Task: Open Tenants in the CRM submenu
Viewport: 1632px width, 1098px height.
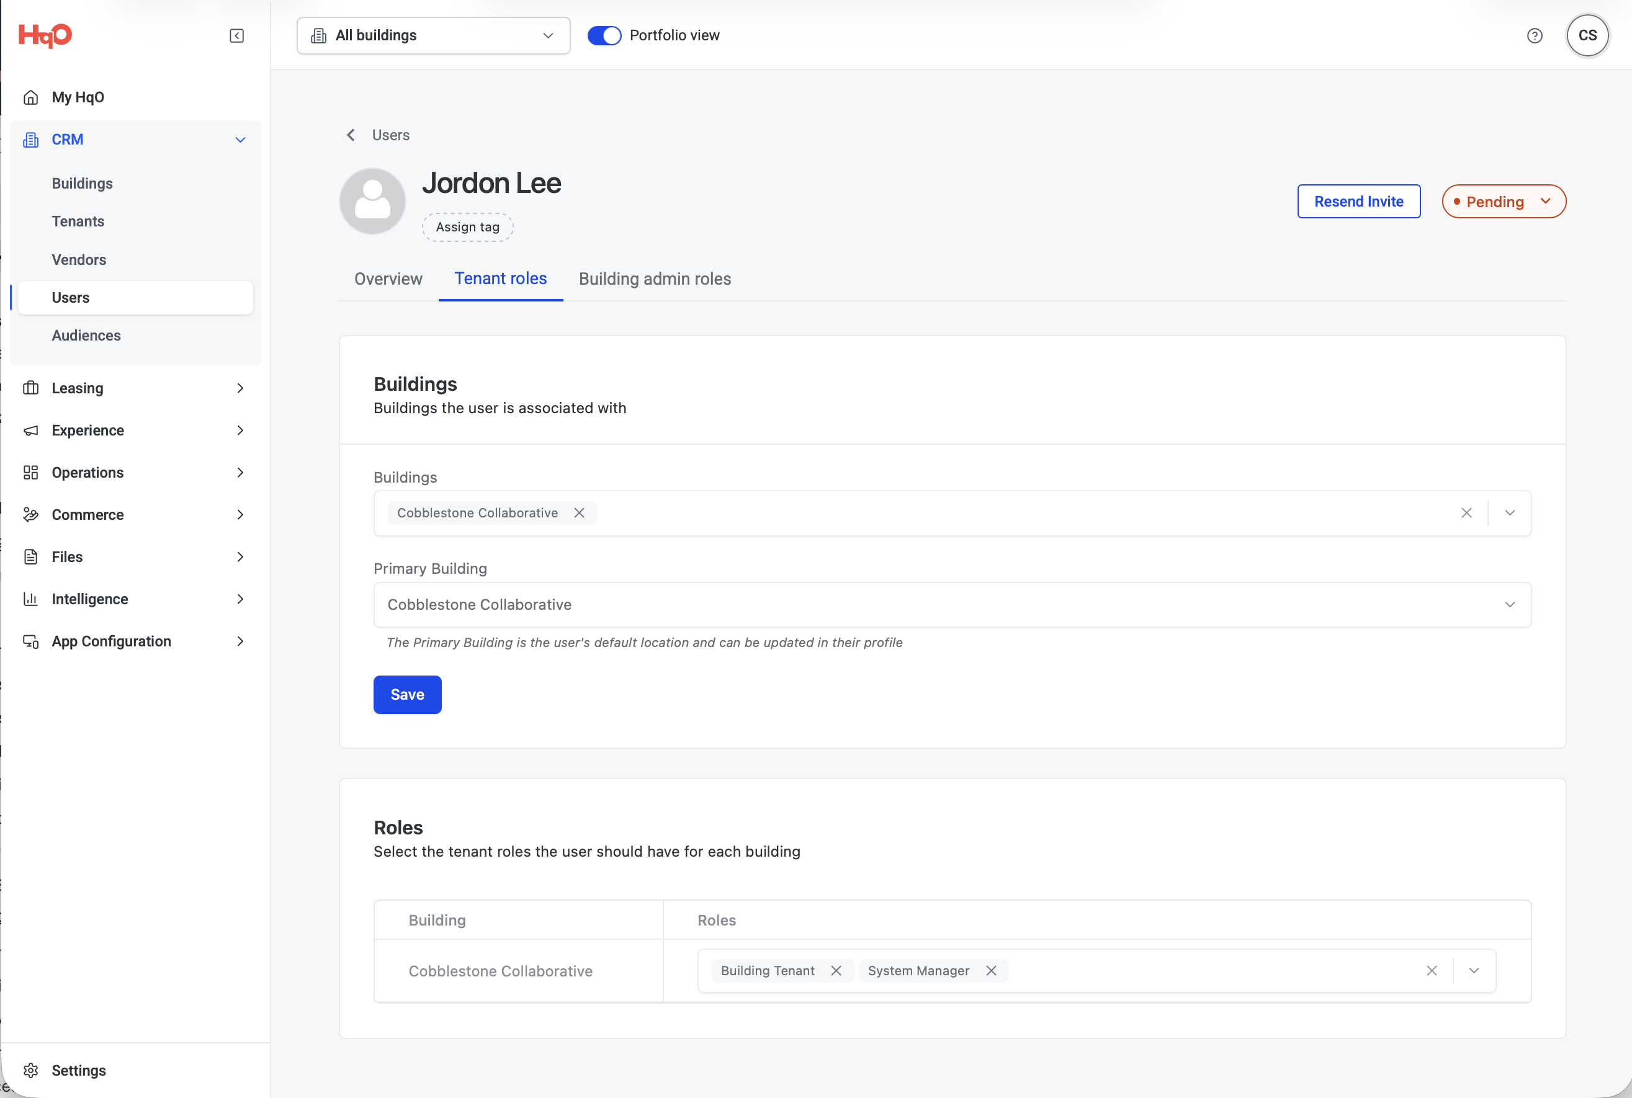Action: click(x=78, y=221)
